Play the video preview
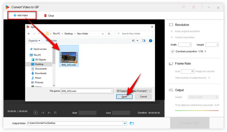227x132 pixels. [36, 113]
